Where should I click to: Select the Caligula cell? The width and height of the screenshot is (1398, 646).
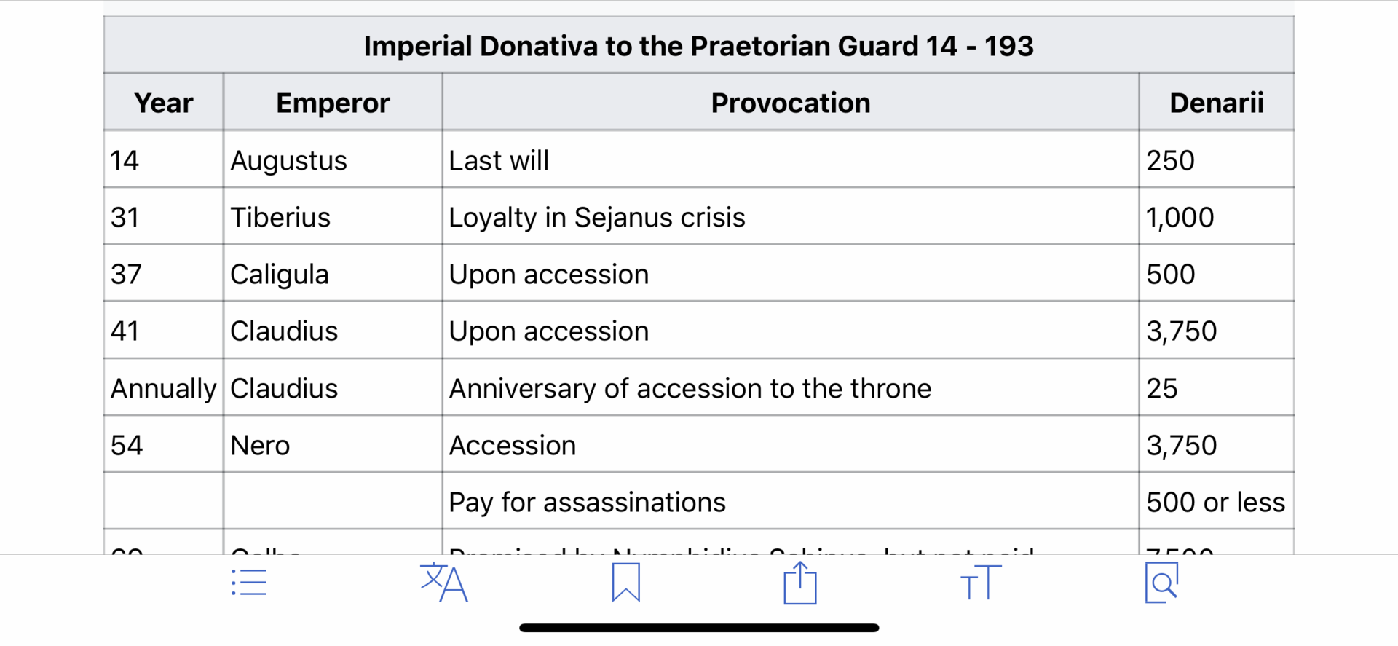tap(333, 274)
